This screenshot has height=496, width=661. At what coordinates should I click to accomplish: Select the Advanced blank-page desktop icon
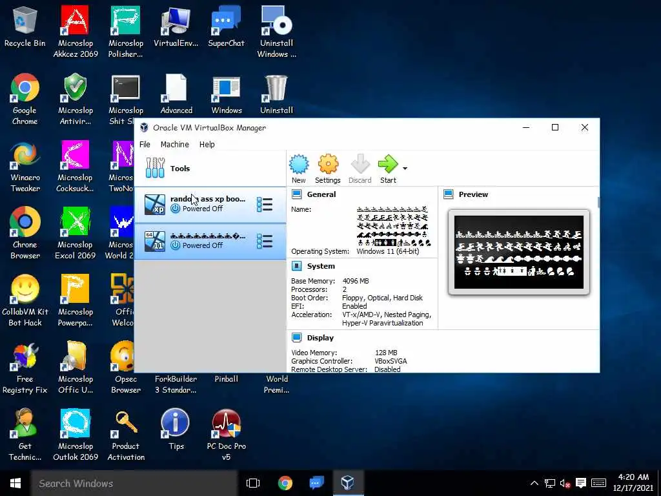coord(176,94)
